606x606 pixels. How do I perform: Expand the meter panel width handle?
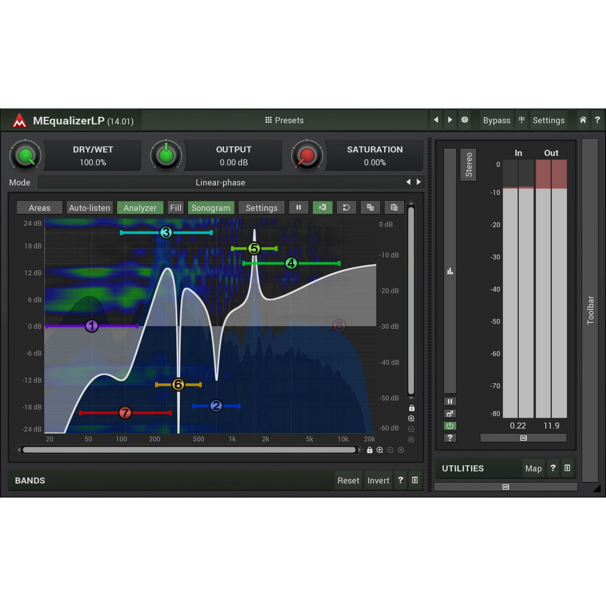coord(523,438)
